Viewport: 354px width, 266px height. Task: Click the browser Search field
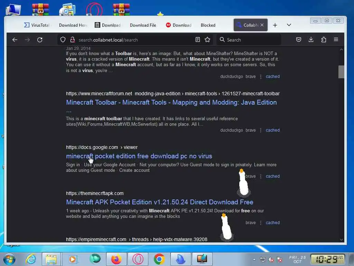(248, 40)
